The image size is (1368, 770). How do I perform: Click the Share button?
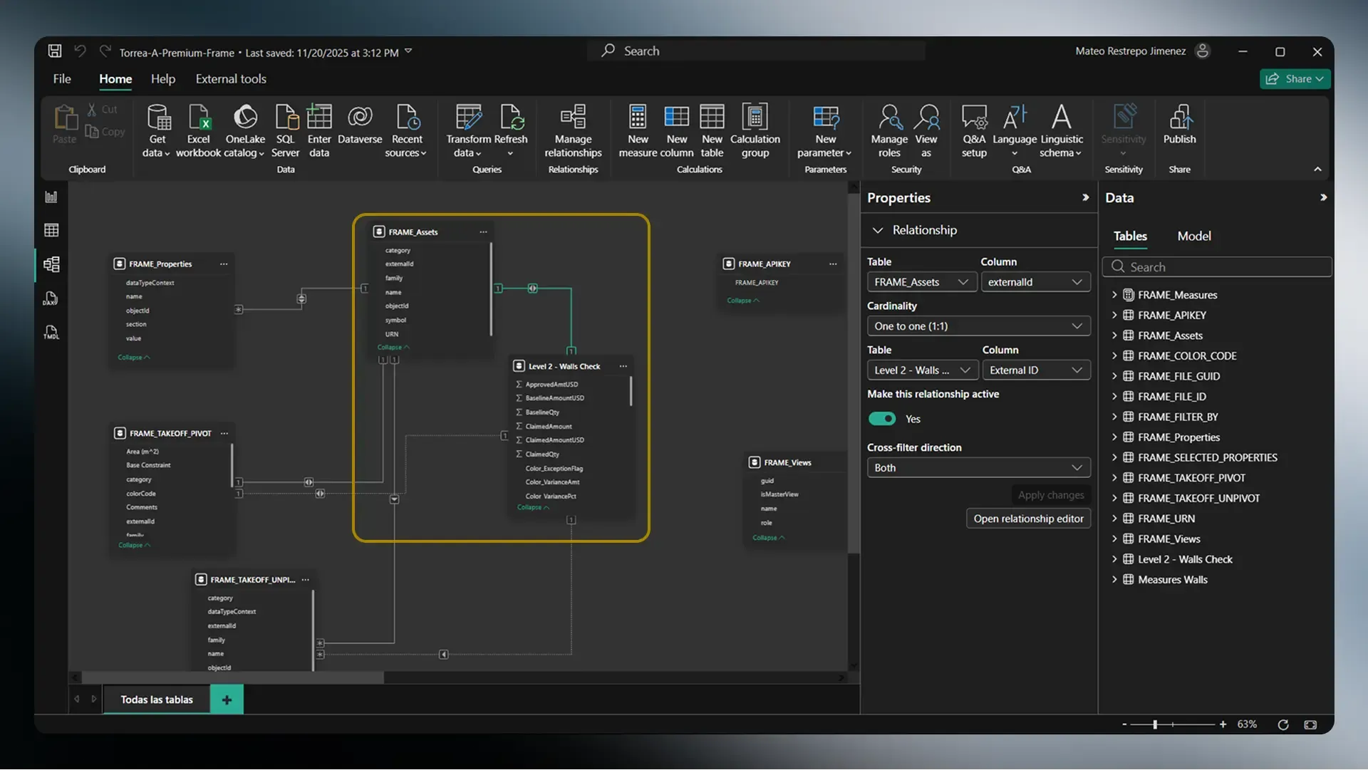1295,78
